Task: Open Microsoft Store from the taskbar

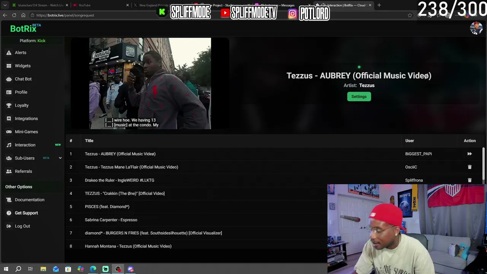Action: tap(68, 269)
